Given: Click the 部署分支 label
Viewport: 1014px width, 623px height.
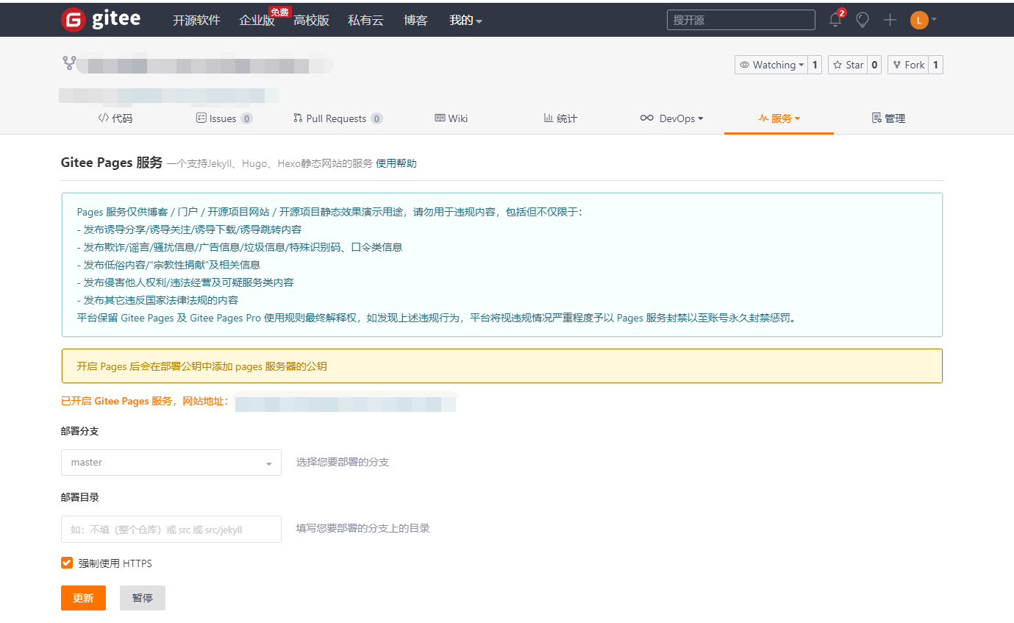Looking at the screenshot, I should point(80,431).
